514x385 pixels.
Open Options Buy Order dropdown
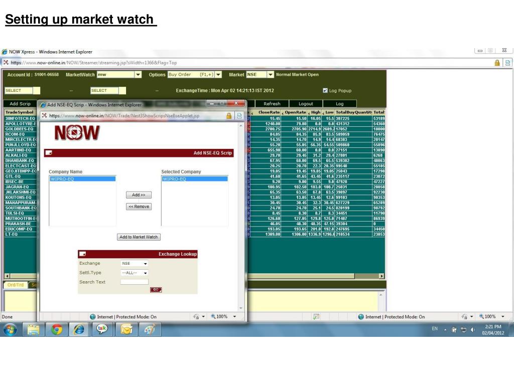tap(218, 75)
